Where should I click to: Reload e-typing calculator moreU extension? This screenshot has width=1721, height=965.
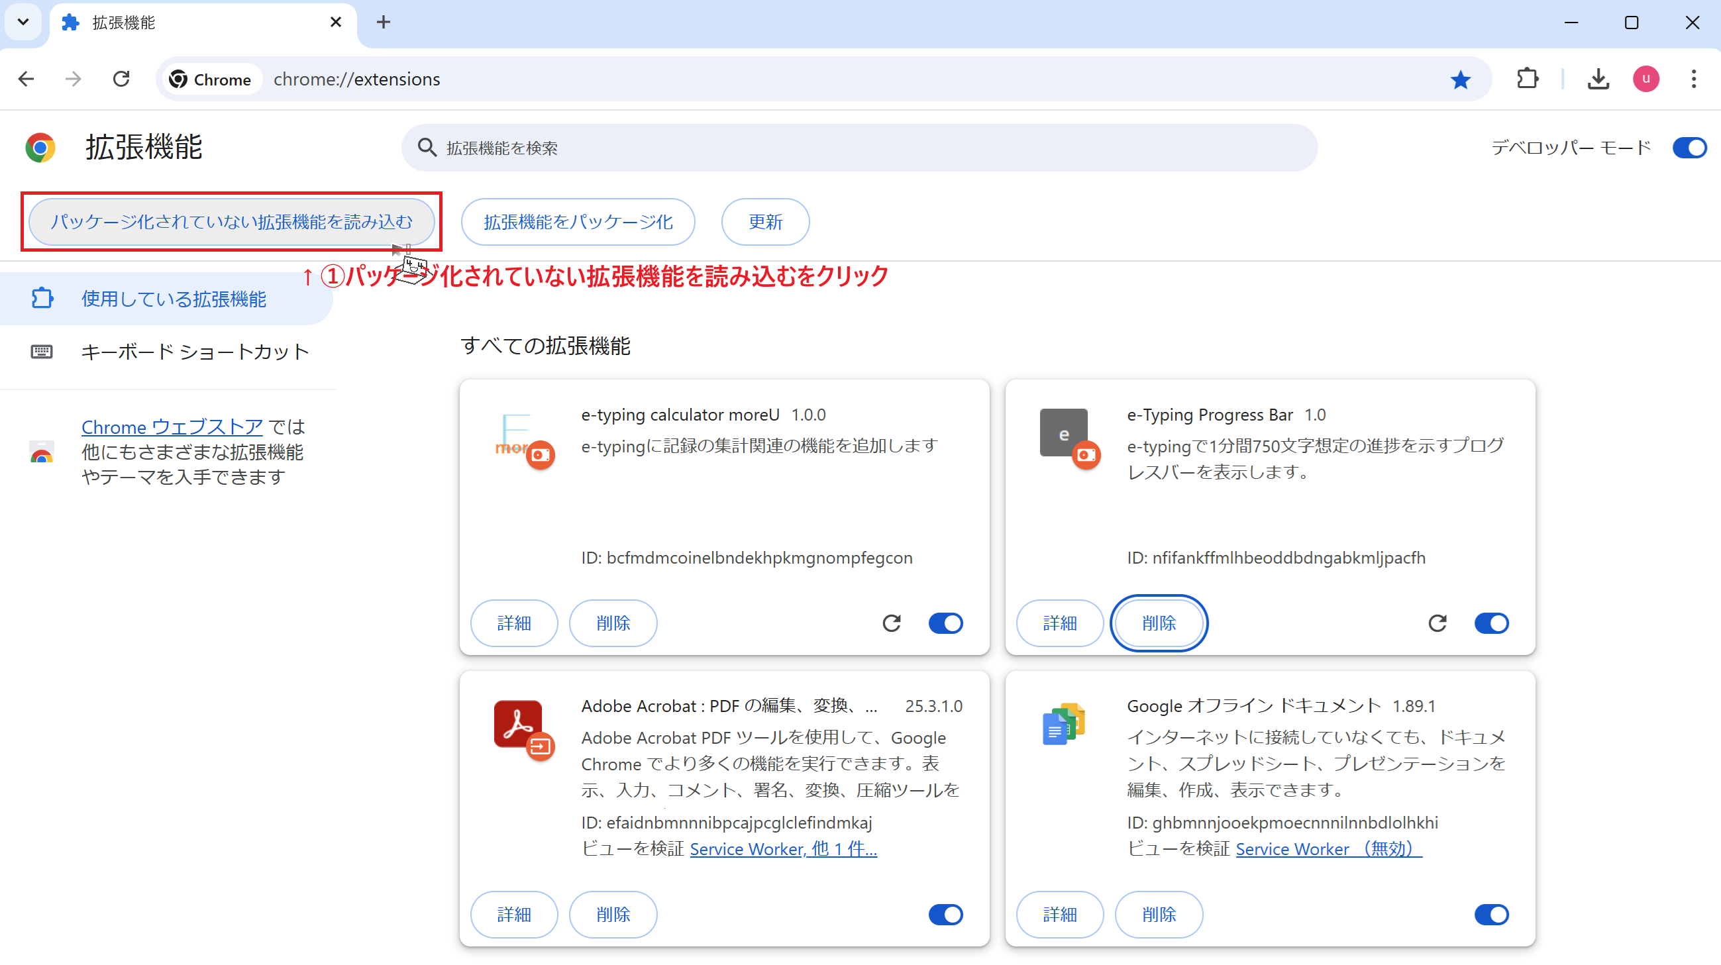892,623
